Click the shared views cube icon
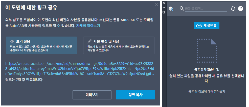The height and width of the screenshot is (107, 249). tap(171, 9)
